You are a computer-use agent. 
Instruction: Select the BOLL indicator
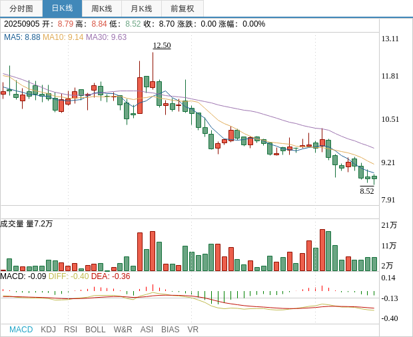coord(95,330)
